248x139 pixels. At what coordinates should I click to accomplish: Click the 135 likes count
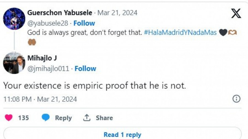coord(23,118)
